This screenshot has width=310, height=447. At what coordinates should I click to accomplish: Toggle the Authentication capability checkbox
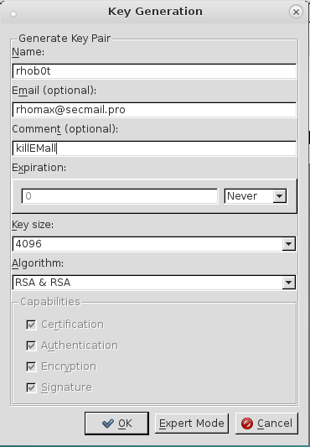[31, 346]
